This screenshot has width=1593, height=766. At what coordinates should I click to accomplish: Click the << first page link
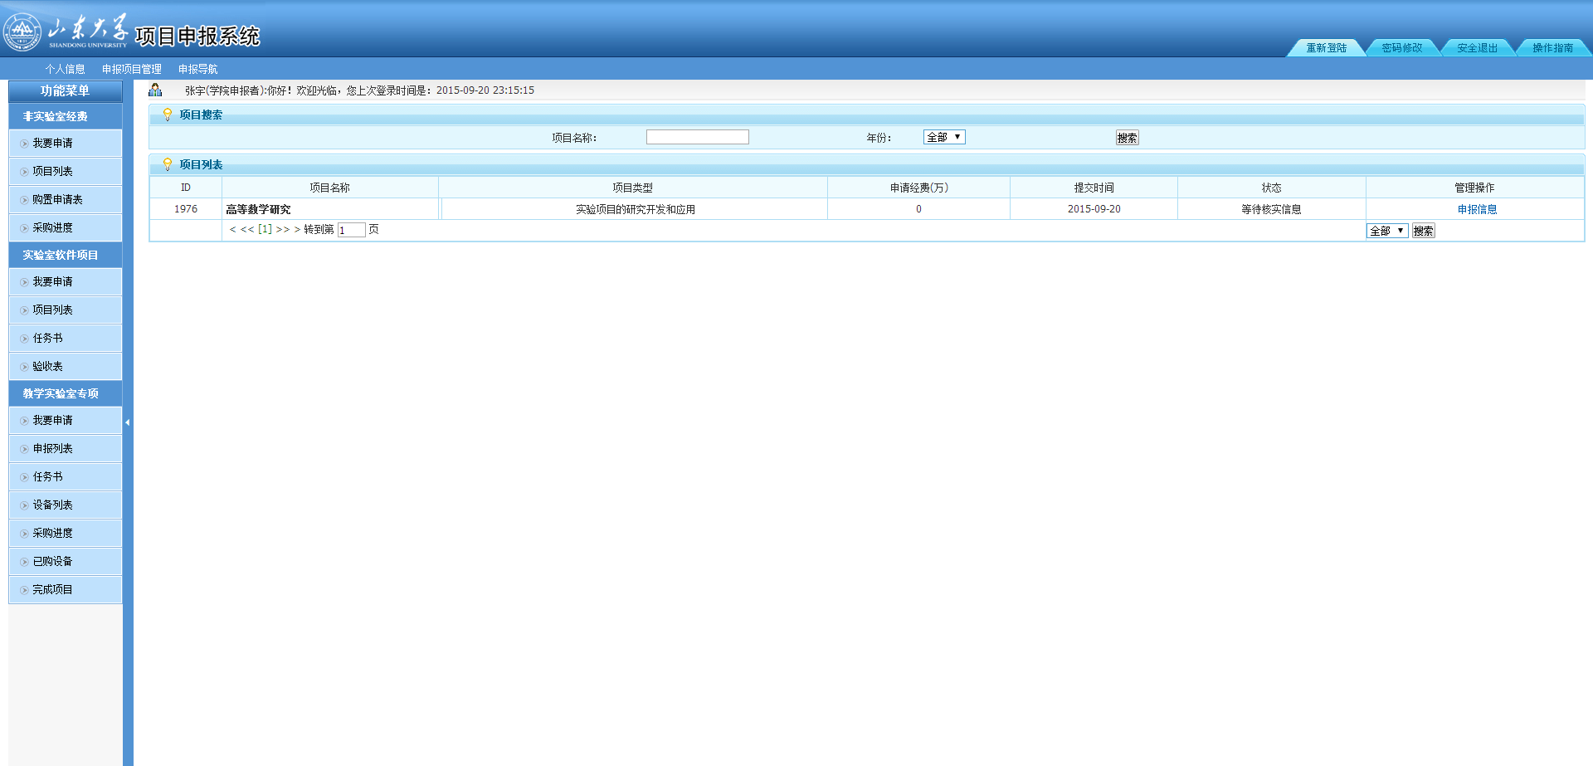[247, 229]
